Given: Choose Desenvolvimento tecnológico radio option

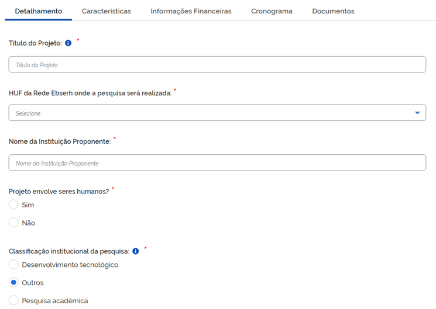Looking at the screenshot, I should (14, 265).
